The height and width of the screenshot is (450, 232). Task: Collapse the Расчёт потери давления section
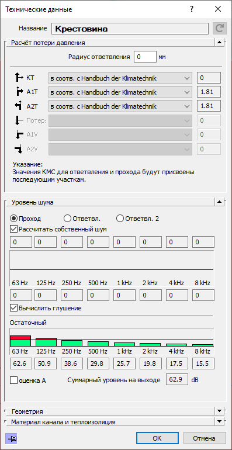pos(219,43)
